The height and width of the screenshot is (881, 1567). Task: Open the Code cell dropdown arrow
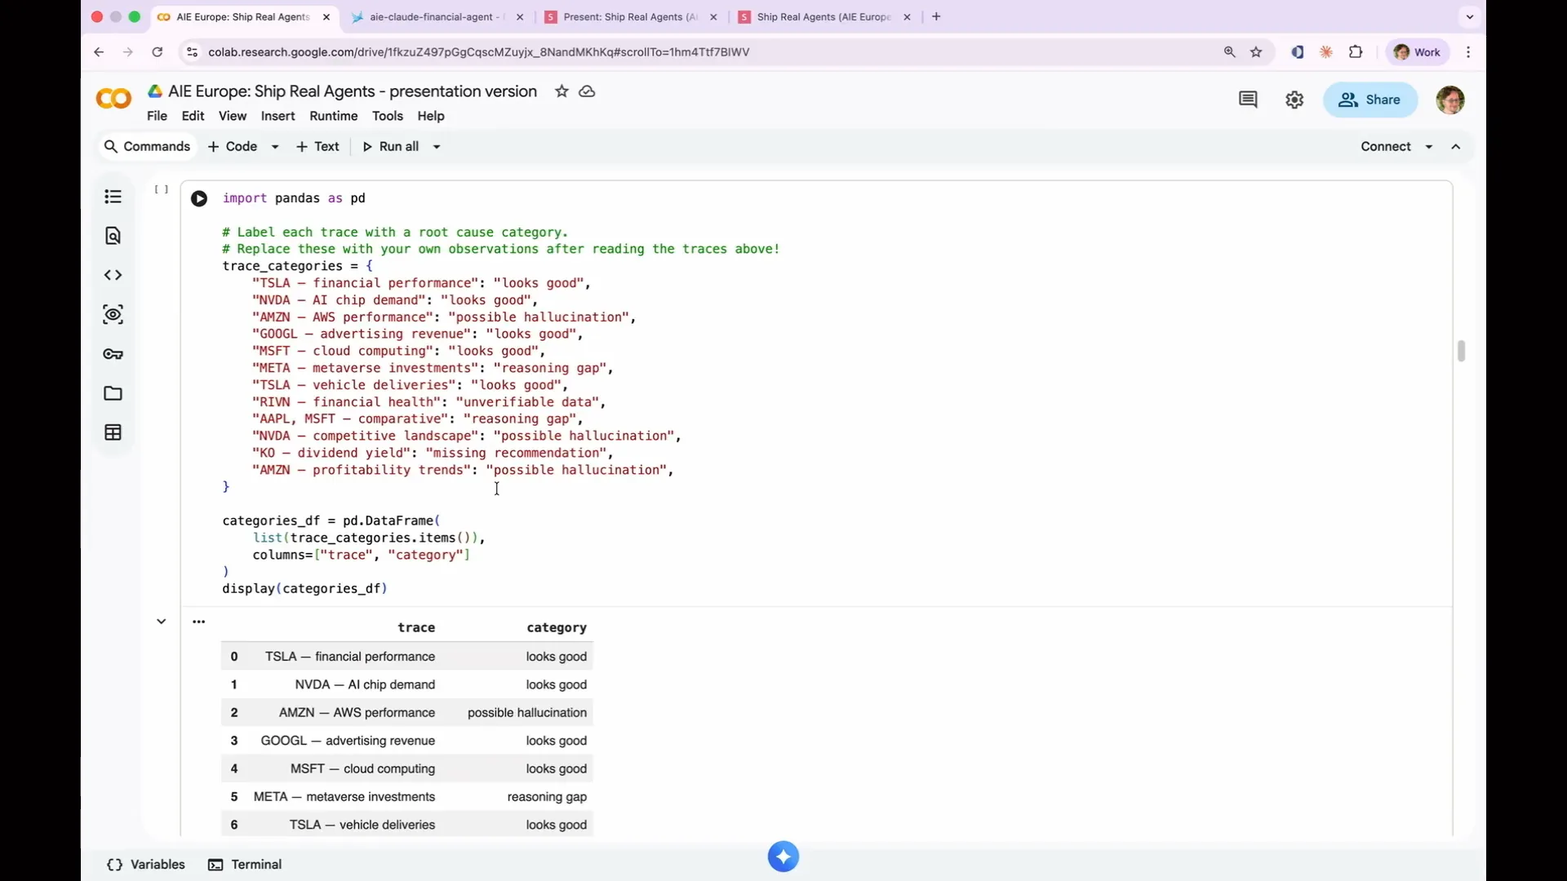(x=275, y=147)
